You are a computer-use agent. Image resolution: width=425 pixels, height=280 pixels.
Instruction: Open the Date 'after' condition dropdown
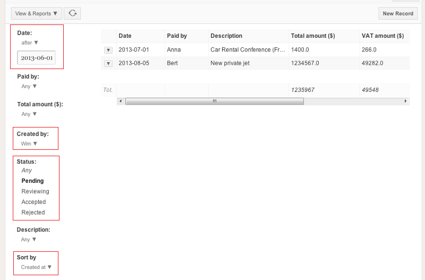(x=30, y=43)
